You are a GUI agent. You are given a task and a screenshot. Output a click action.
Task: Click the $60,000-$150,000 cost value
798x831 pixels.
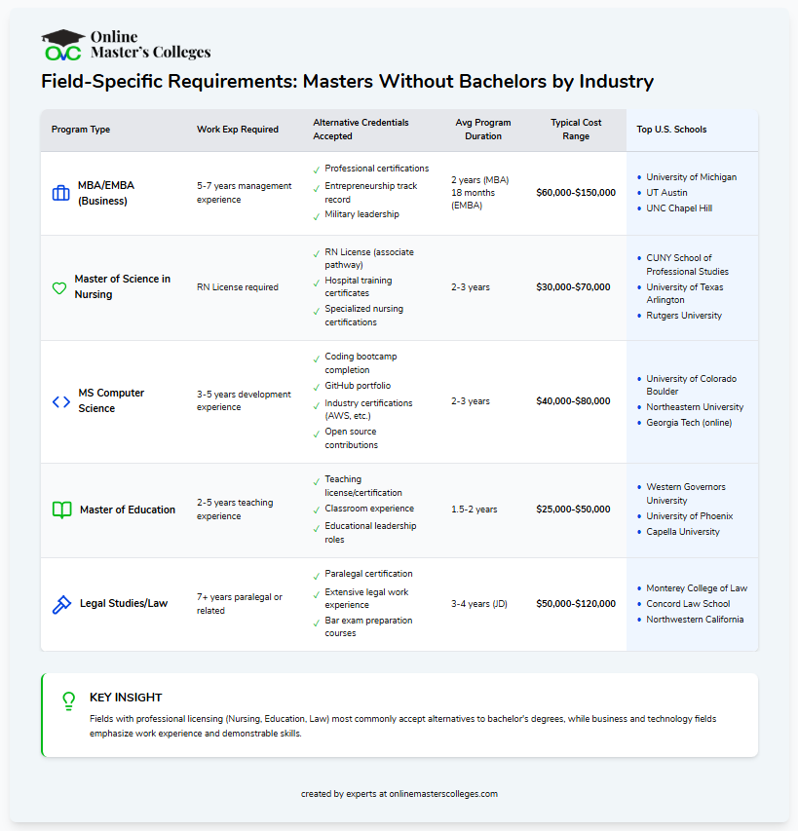pyautogui.click(x=576, y=193)
